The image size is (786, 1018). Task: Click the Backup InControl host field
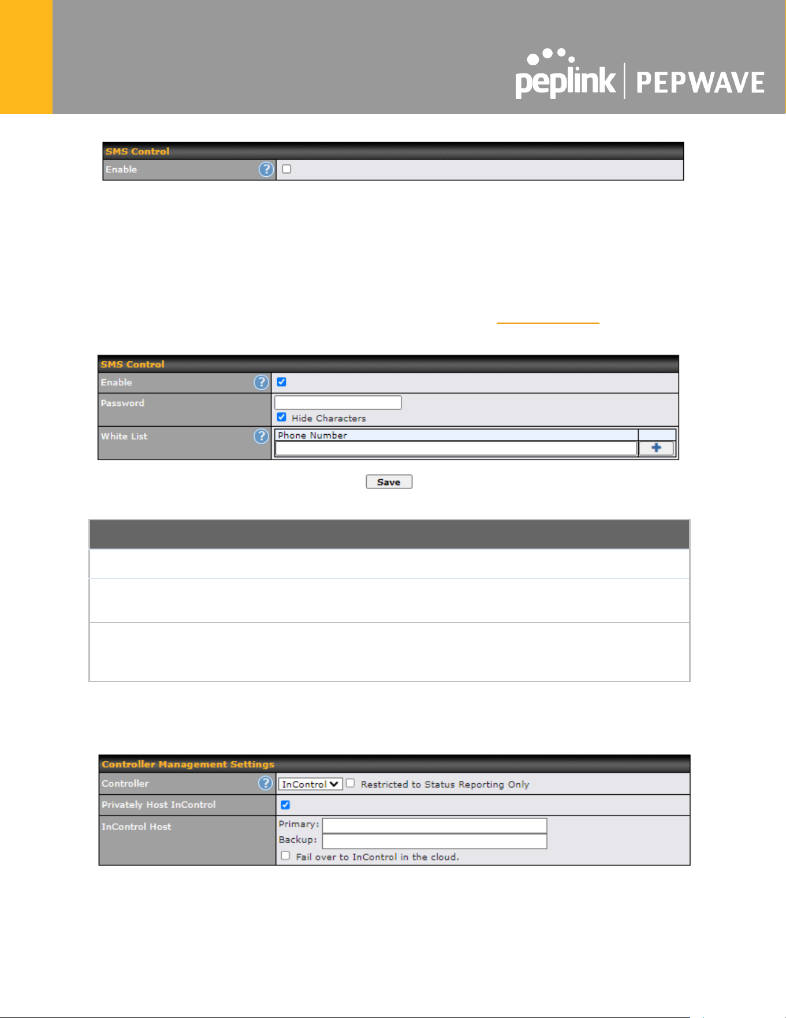pyautogui.click(x=434, y=841)
